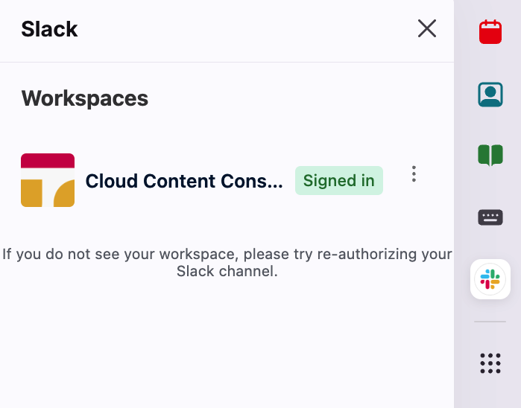The image size is (521, 408).
Task: Click empty sidebar area below apps grid
Action: click(490, 395)
